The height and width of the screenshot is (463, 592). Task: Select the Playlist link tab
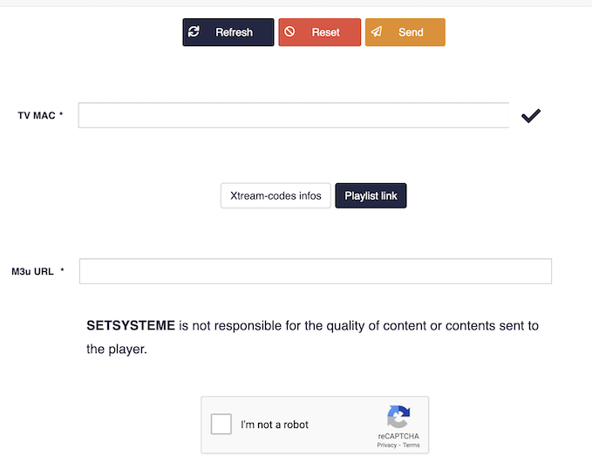[x=371, y=196]
